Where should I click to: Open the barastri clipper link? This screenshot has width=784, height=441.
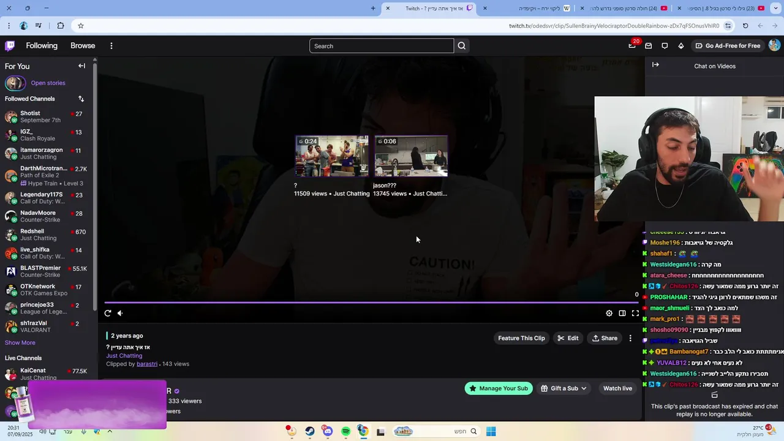point(147,364)
